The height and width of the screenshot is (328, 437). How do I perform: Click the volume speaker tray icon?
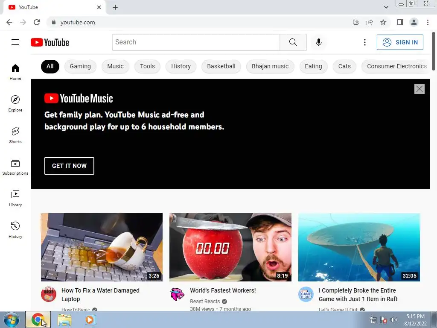(x=393, y=320)
